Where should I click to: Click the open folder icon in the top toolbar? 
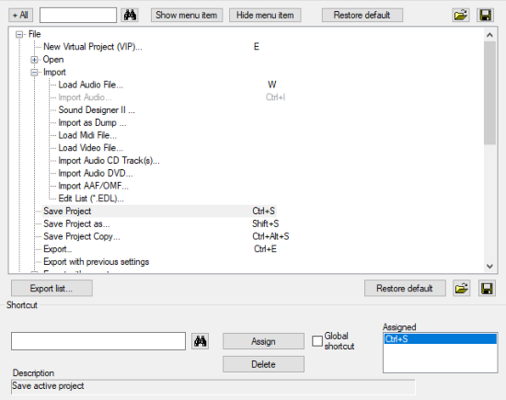pyautogui.click(x=461, y=15)
